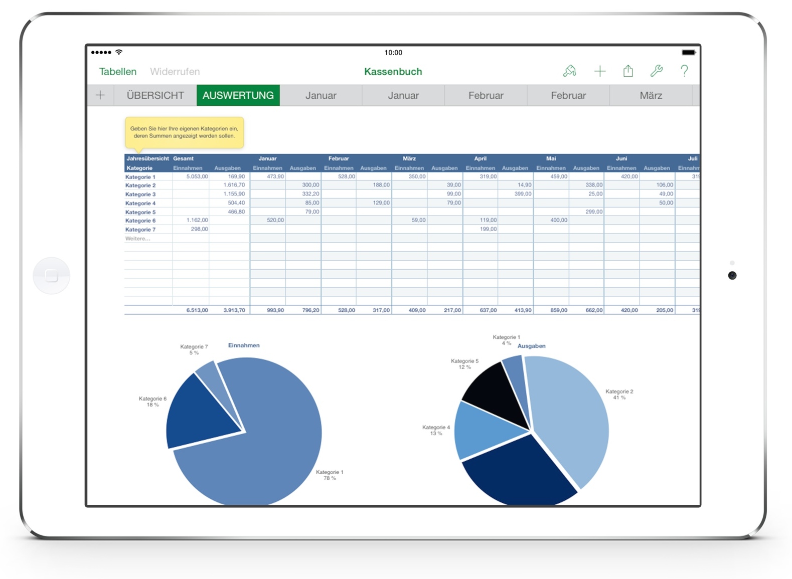Select the yellow comment note
792x579 pixels.
click(x=184, y=132)
